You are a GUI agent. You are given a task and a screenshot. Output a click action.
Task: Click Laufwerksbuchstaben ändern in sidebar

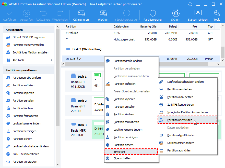coord(31,146)
